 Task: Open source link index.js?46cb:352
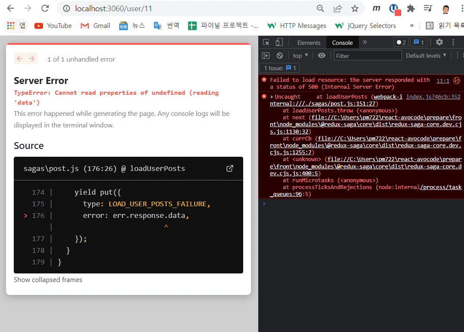(433, 96)
